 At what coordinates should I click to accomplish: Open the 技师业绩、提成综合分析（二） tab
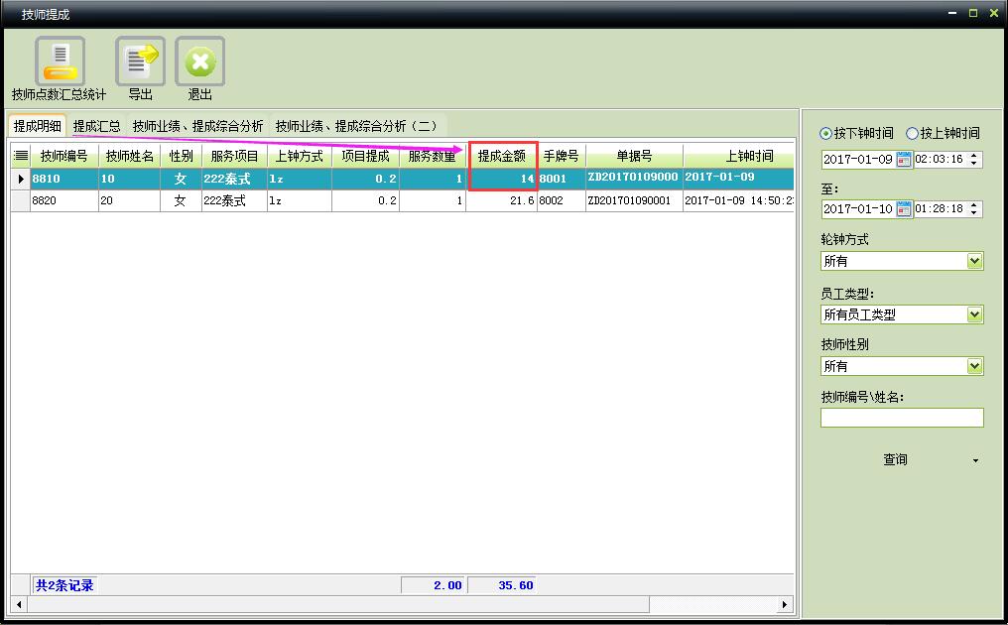(356, 126)
